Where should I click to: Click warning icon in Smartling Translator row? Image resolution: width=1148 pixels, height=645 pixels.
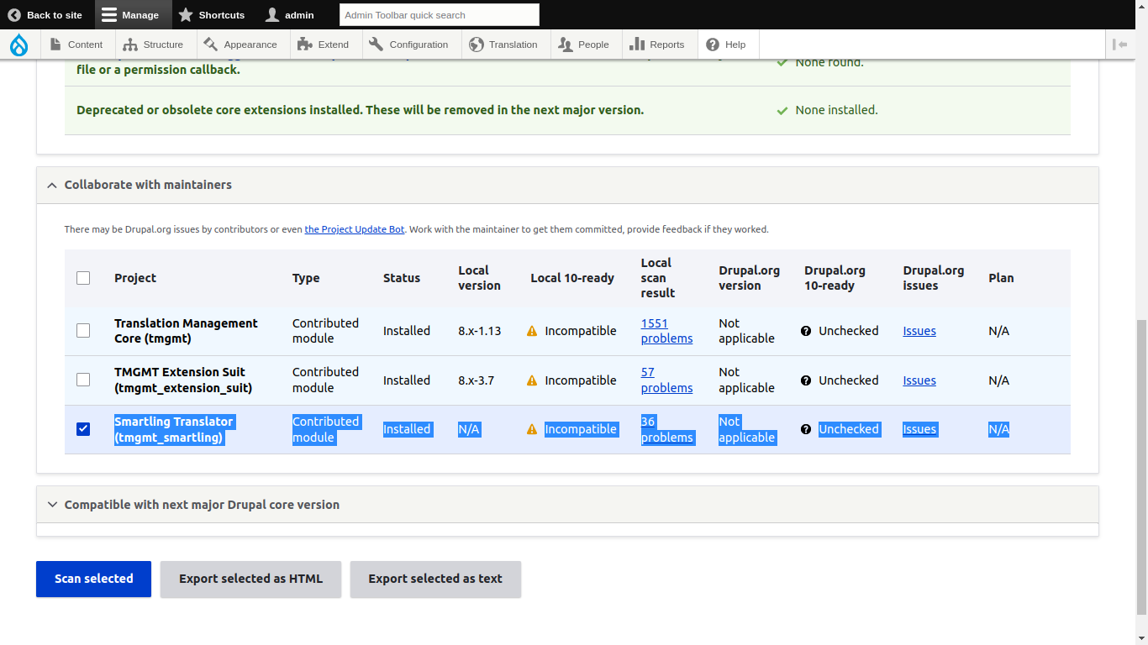pos(532,429)
